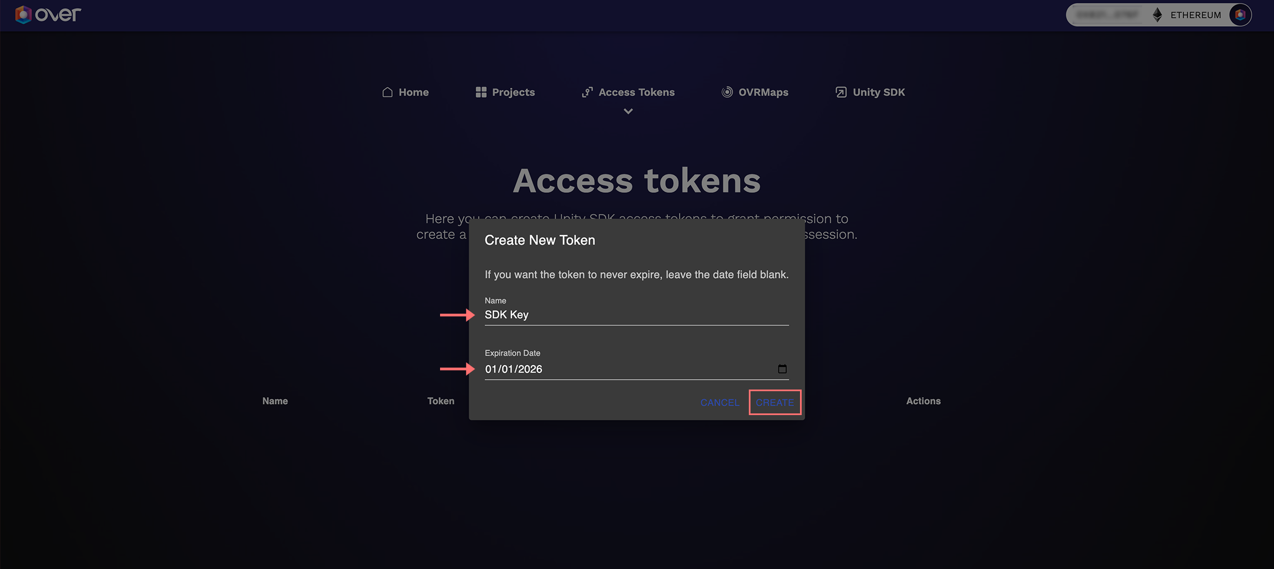The width and height of the screenshot is (1274, 569).
Task: Expand the chevron below Access Tokens
Action: (628, 112)
